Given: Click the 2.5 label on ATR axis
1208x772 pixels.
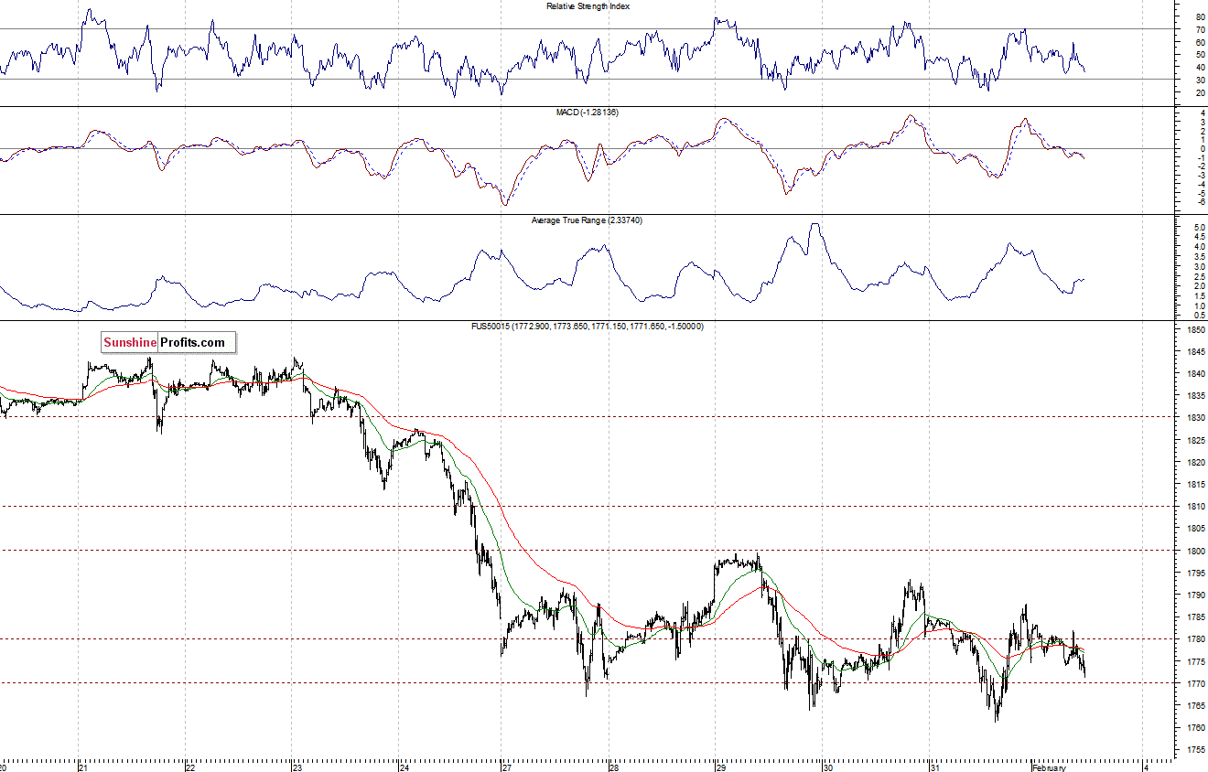Looking at the screenshot, I should click(x=1198, y=276).
